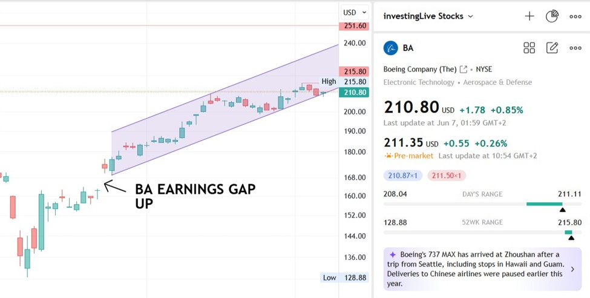Open watchlist header three-dot menu
This screenshot has width=590, height=298.
pyautogui.click(x=575, y=16)
